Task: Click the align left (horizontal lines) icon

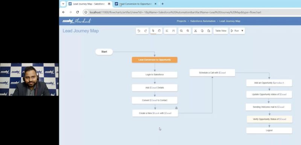Action: click(x=167, y=31)
